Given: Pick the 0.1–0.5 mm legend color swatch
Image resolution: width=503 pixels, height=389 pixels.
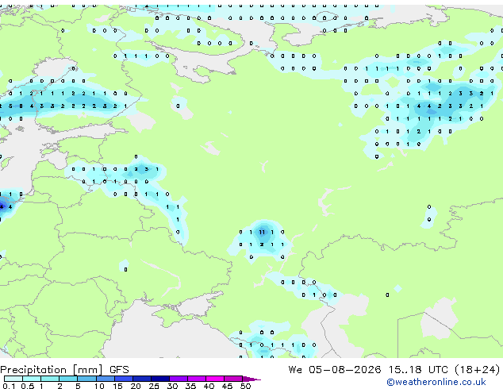Looking at the screenshot, I should tap(13, 379).
